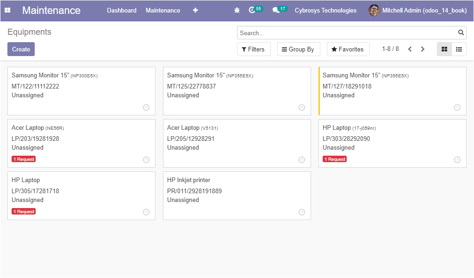Click serial number MT/122/11112222
The height and width of the screenshot is (278, 474).
[35, 86]
